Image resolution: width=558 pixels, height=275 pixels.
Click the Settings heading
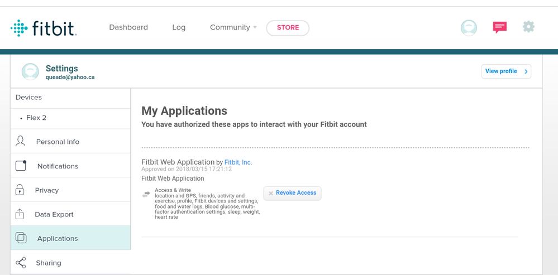click(x=61, y=68)
